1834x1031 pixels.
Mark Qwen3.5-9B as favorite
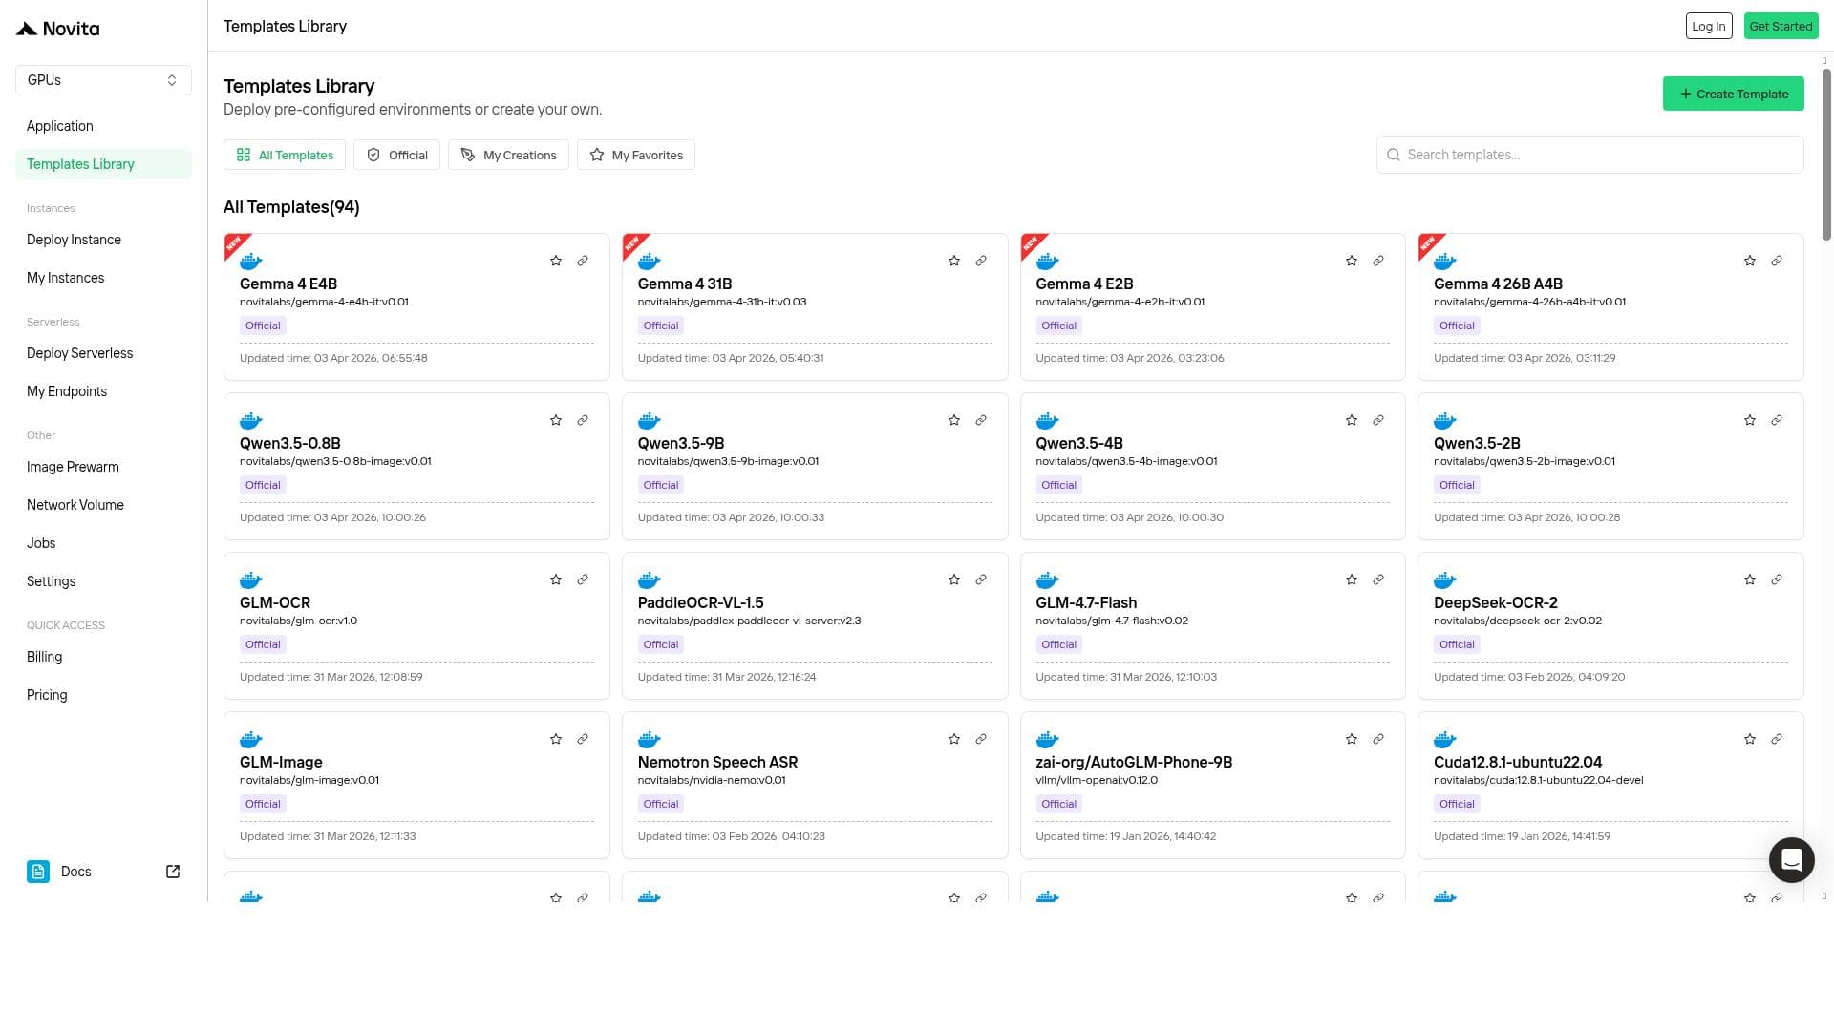click(x=954, y=420)
